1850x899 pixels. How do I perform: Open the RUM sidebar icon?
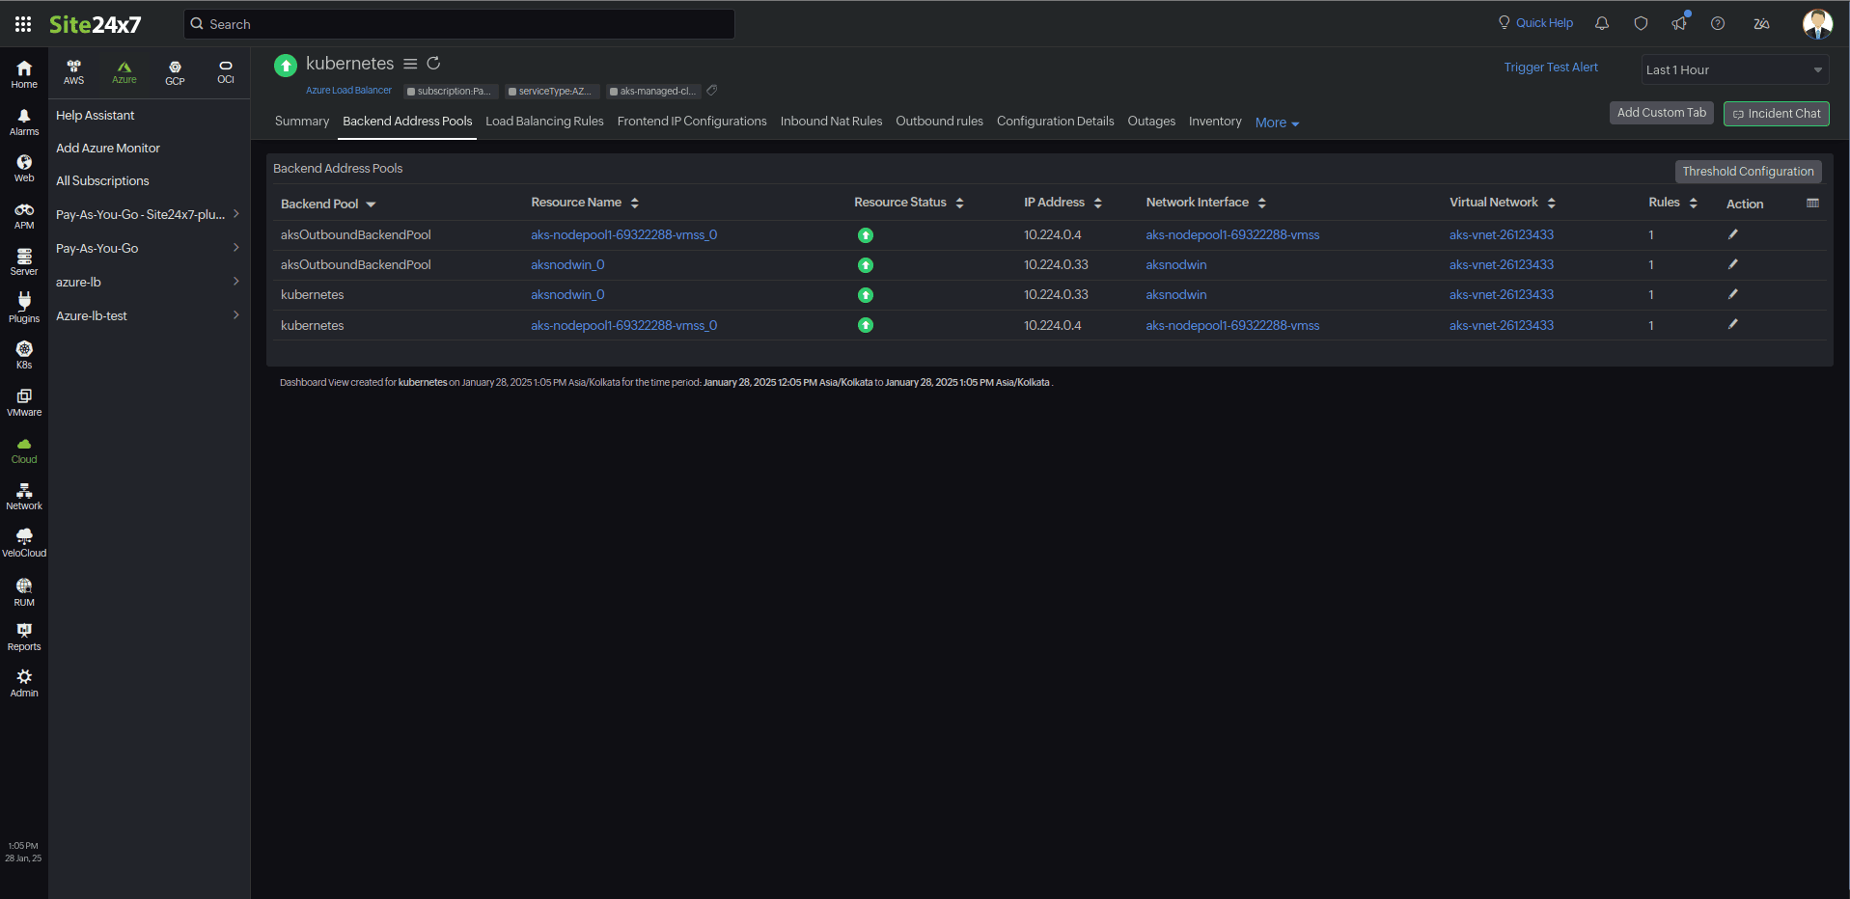tap(24, 591)
